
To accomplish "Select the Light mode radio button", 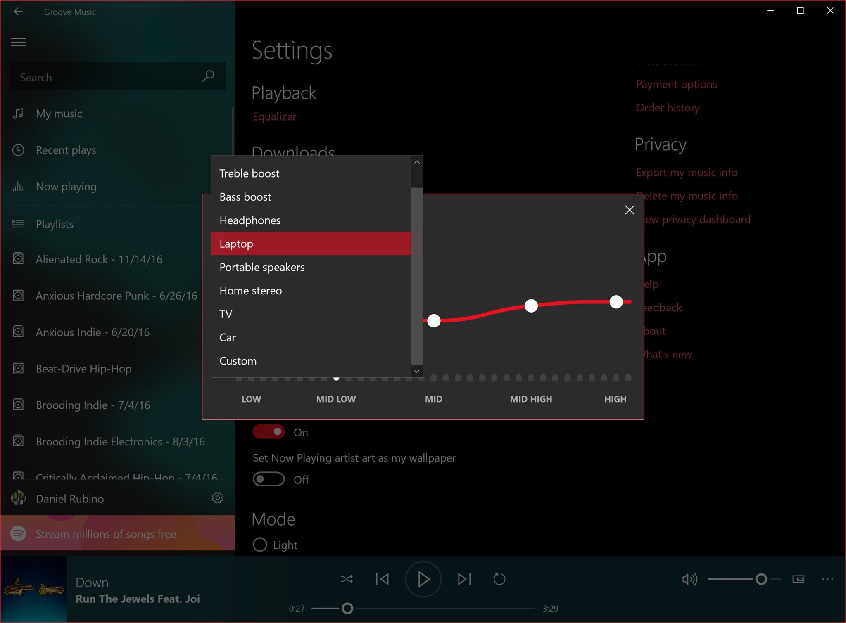I will pyautogui.click(x=260, y=545).
